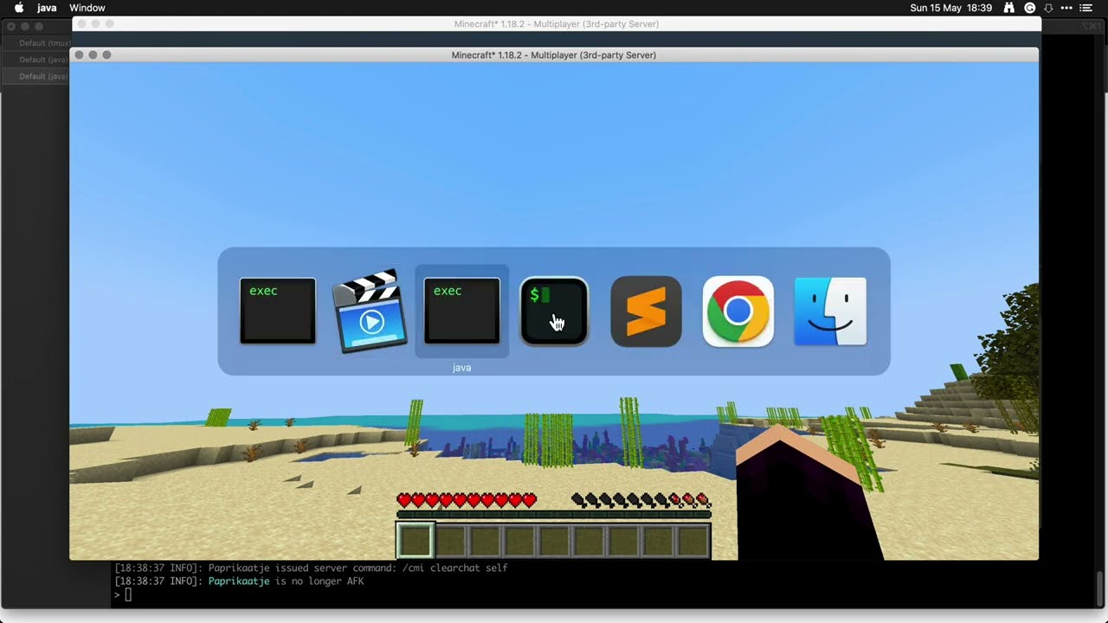Select the highlighted java exec app icon
The height and width of the screenshot is (623, 1108).
(x=461, y=311)
